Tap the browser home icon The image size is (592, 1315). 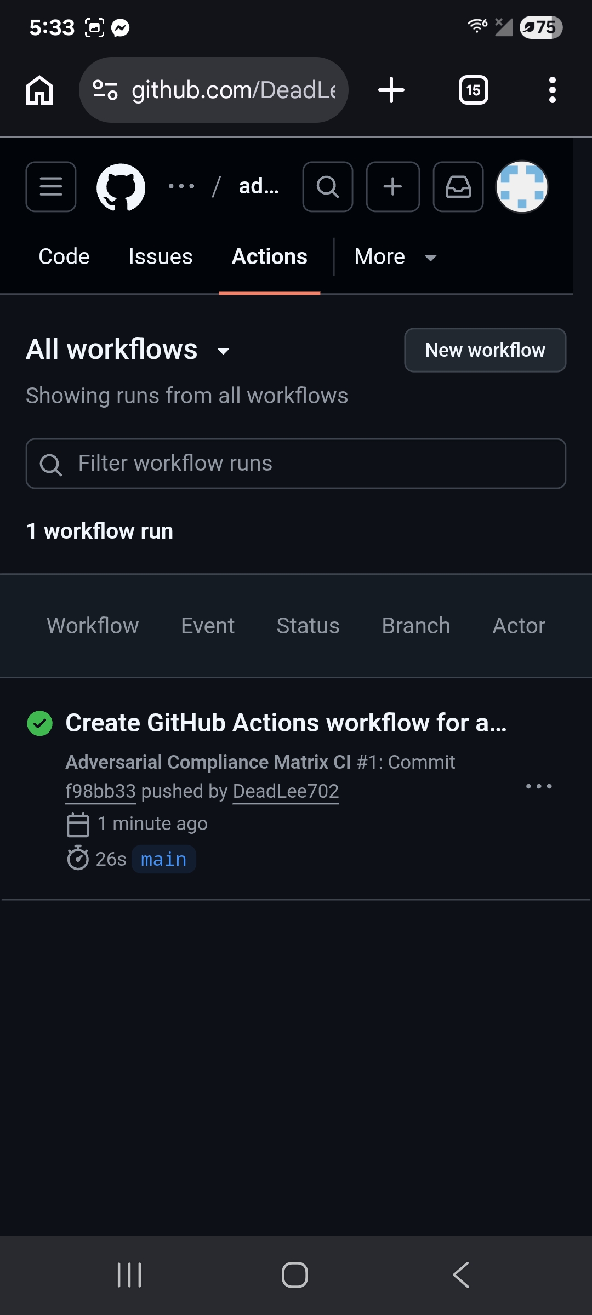click(x=39, y=90)
